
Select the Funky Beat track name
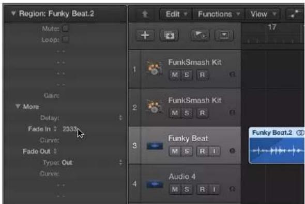(188, 138)
